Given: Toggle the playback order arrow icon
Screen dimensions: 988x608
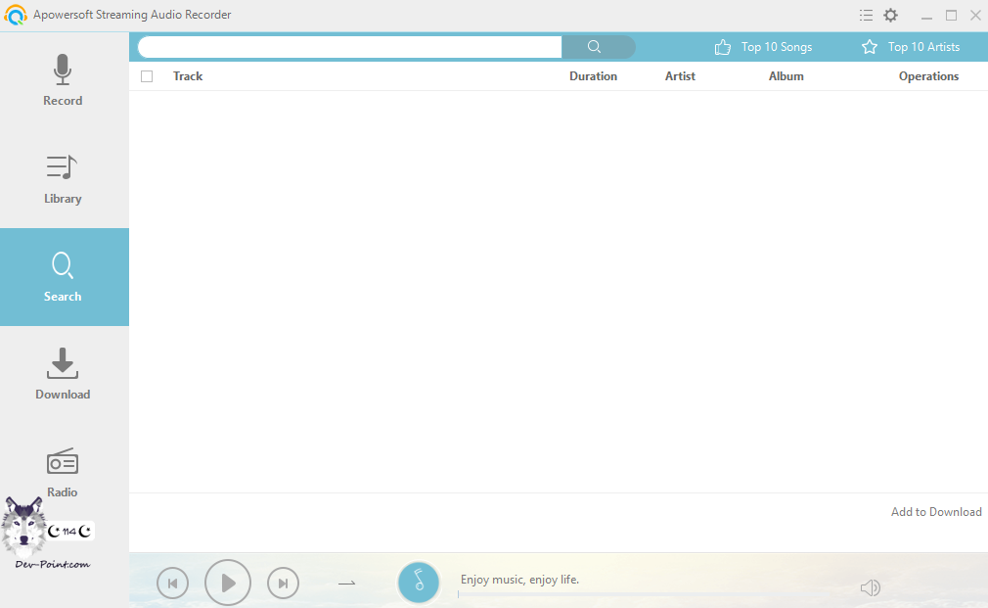Looking at the screenshot, I should (346, 584).
